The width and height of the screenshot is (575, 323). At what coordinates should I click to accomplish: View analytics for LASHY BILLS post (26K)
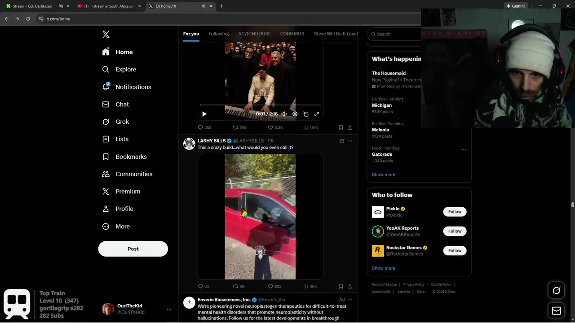click(x=310, y=286)
